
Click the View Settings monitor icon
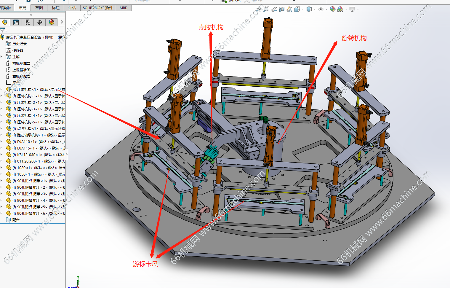pos(352,9)
